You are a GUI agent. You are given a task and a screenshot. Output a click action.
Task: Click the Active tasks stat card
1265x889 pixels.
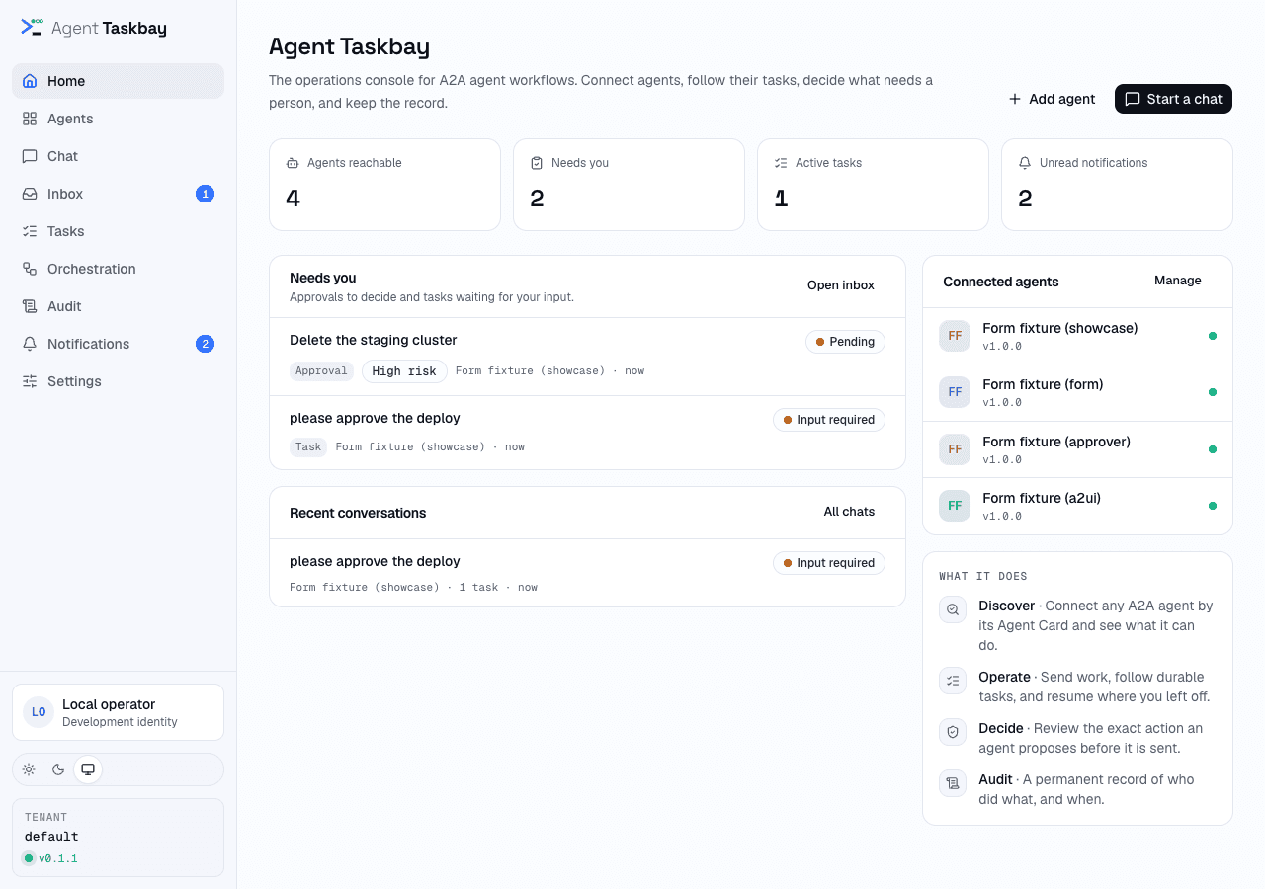873,185
